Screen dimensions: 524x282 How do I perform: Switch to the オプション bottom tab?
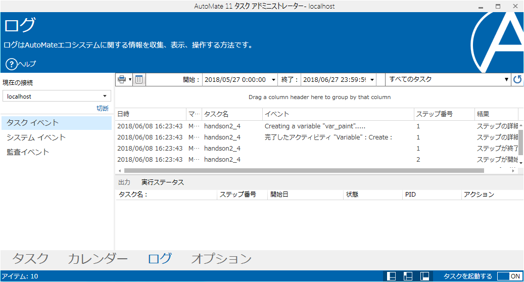221,259
